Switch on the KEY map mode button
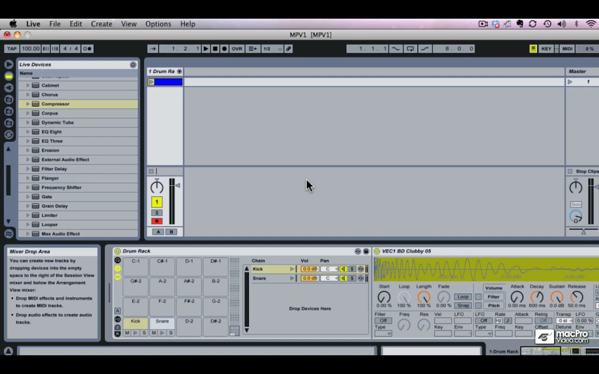599x374 pixels. (546, 49)
